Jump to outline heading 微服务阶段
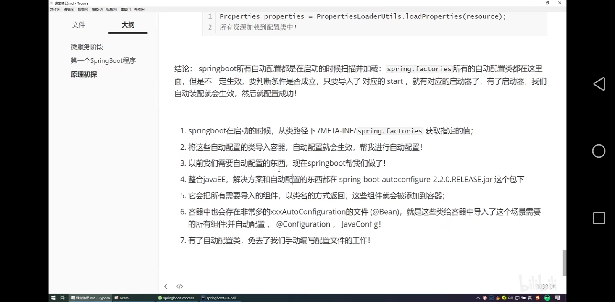This screenshot has width=615, height=302. point(87,47)
